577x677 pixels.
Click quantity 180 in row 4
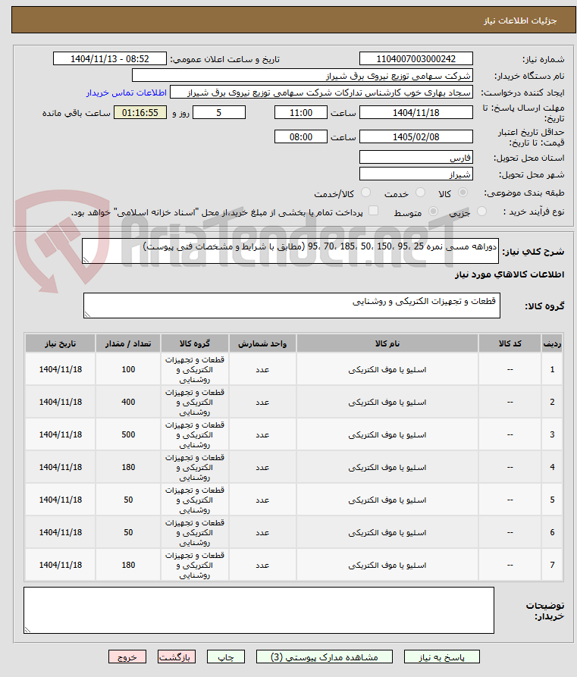(128, 467)
